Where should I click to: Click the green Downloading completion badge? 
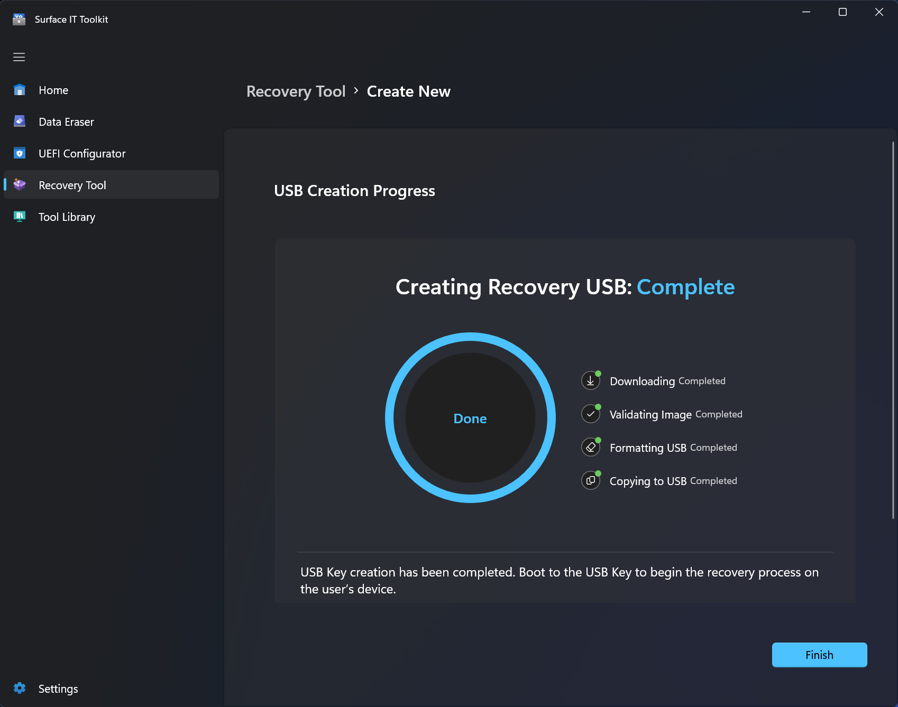tap(598, 373)
